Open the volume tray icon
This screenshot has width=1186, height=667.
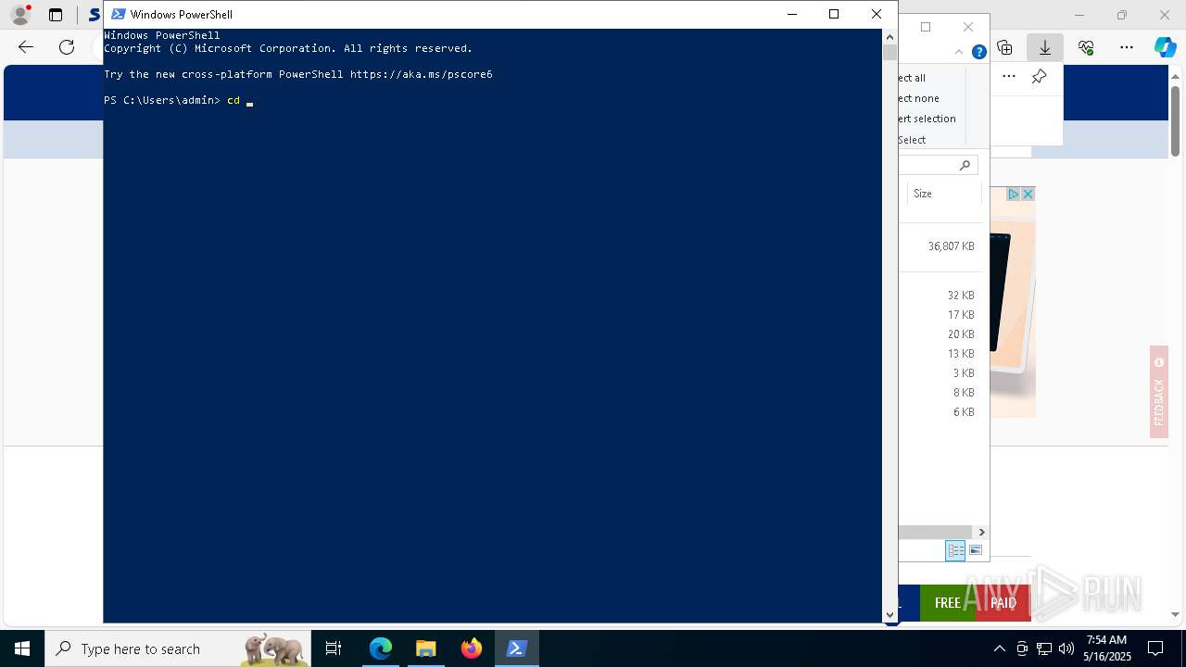tap(1066, 648)
